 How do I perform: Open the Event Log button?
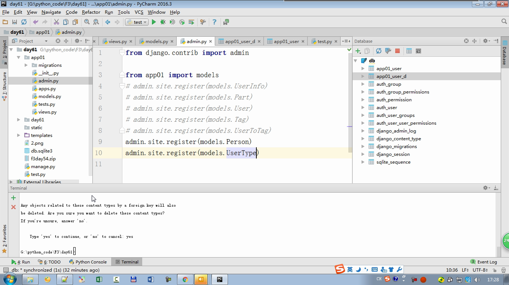(484, 262)
